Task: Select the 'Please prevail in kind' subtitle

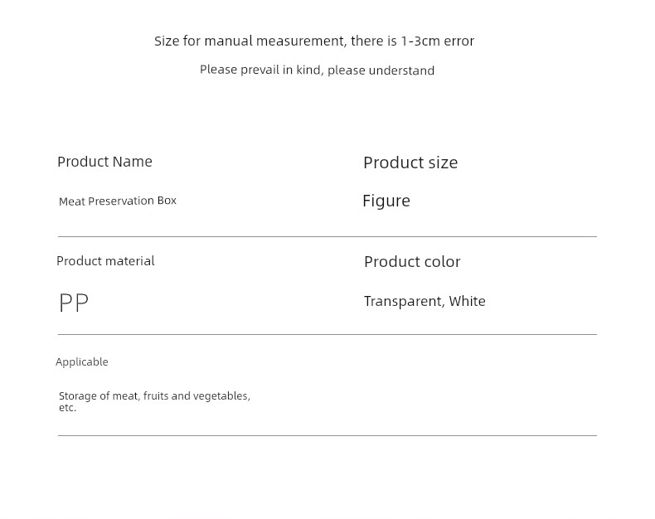Action: pos(317,70)
